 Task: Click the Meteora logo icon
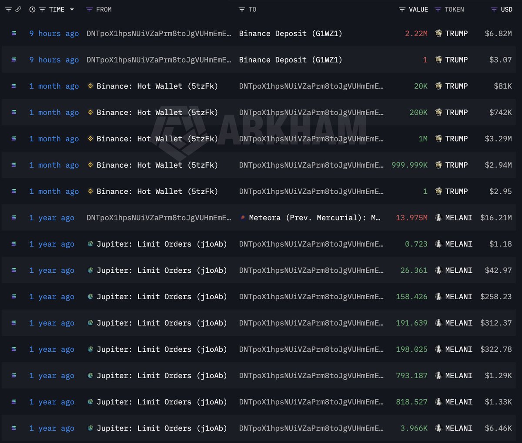pyautogui.click(x=243, y=218)
